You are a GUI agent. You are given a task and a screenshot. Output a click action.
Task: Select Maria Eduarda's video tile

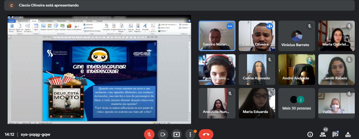[x=257, y=103]
